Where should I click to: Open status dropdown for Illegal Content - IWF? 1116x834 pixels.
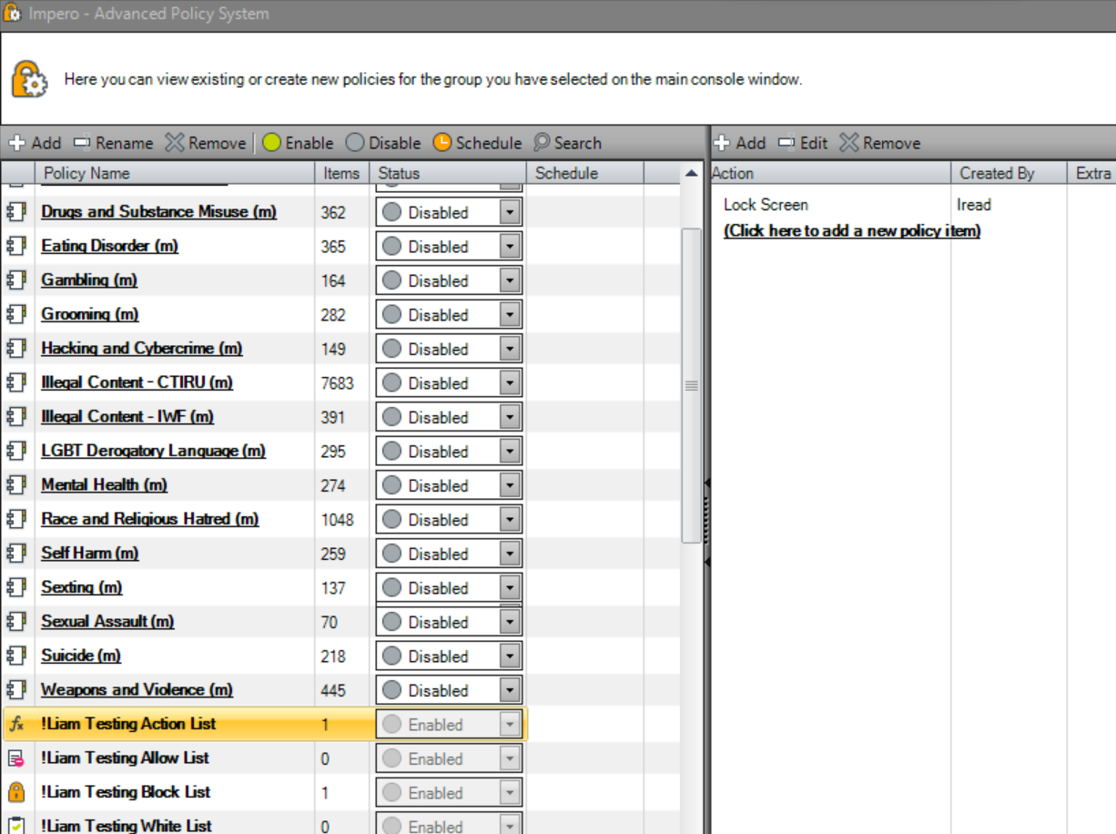[510, 417]
